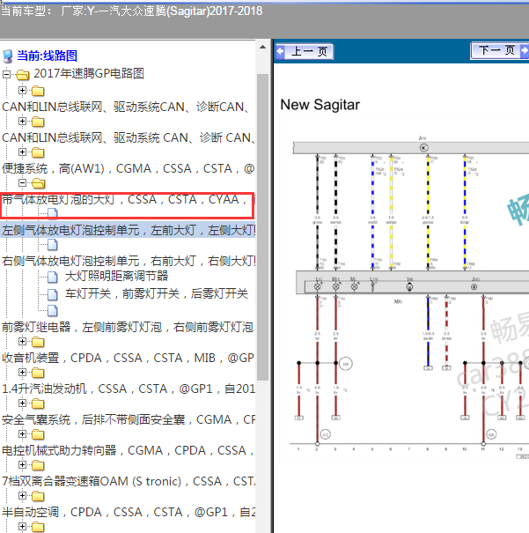Expand the 安全气囊系统 folder node
Screen dimensions: 529x533
(x=22, y=403)
